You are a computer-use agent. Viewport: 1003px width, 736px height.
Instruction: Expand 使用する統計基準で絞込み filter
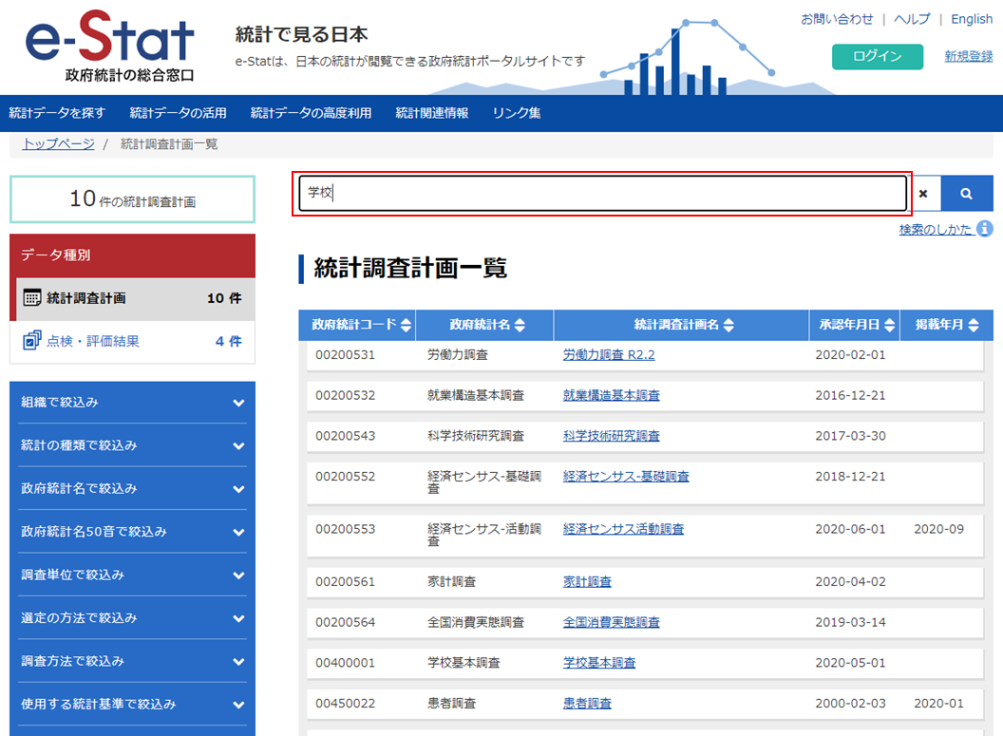pyautogui.click(x=132, y=704)
